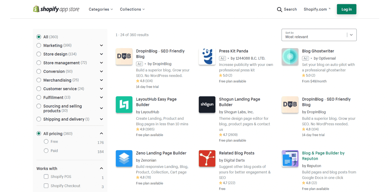The image size is (389, 192).
Task: Click the rating star for Zeno Landing Page Builder
Action: pos(138,177)
